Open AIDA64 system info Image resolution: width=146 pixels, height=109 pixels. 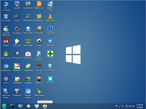click(x=6, y=43)
